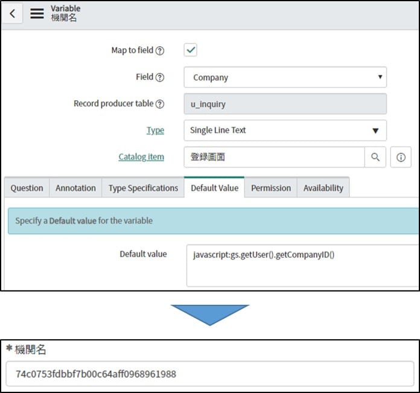Click the required 機関名 field label
420x393 pixels.
26,350
